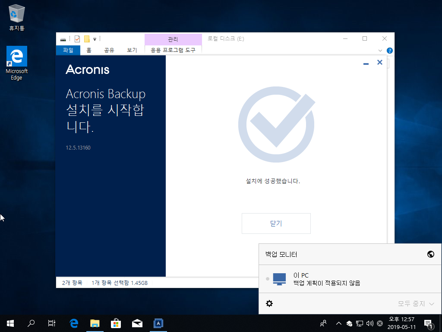Screen dimensions: 442x332
Task: Click the Acronis backup tray icon
Action: point(349,323)
